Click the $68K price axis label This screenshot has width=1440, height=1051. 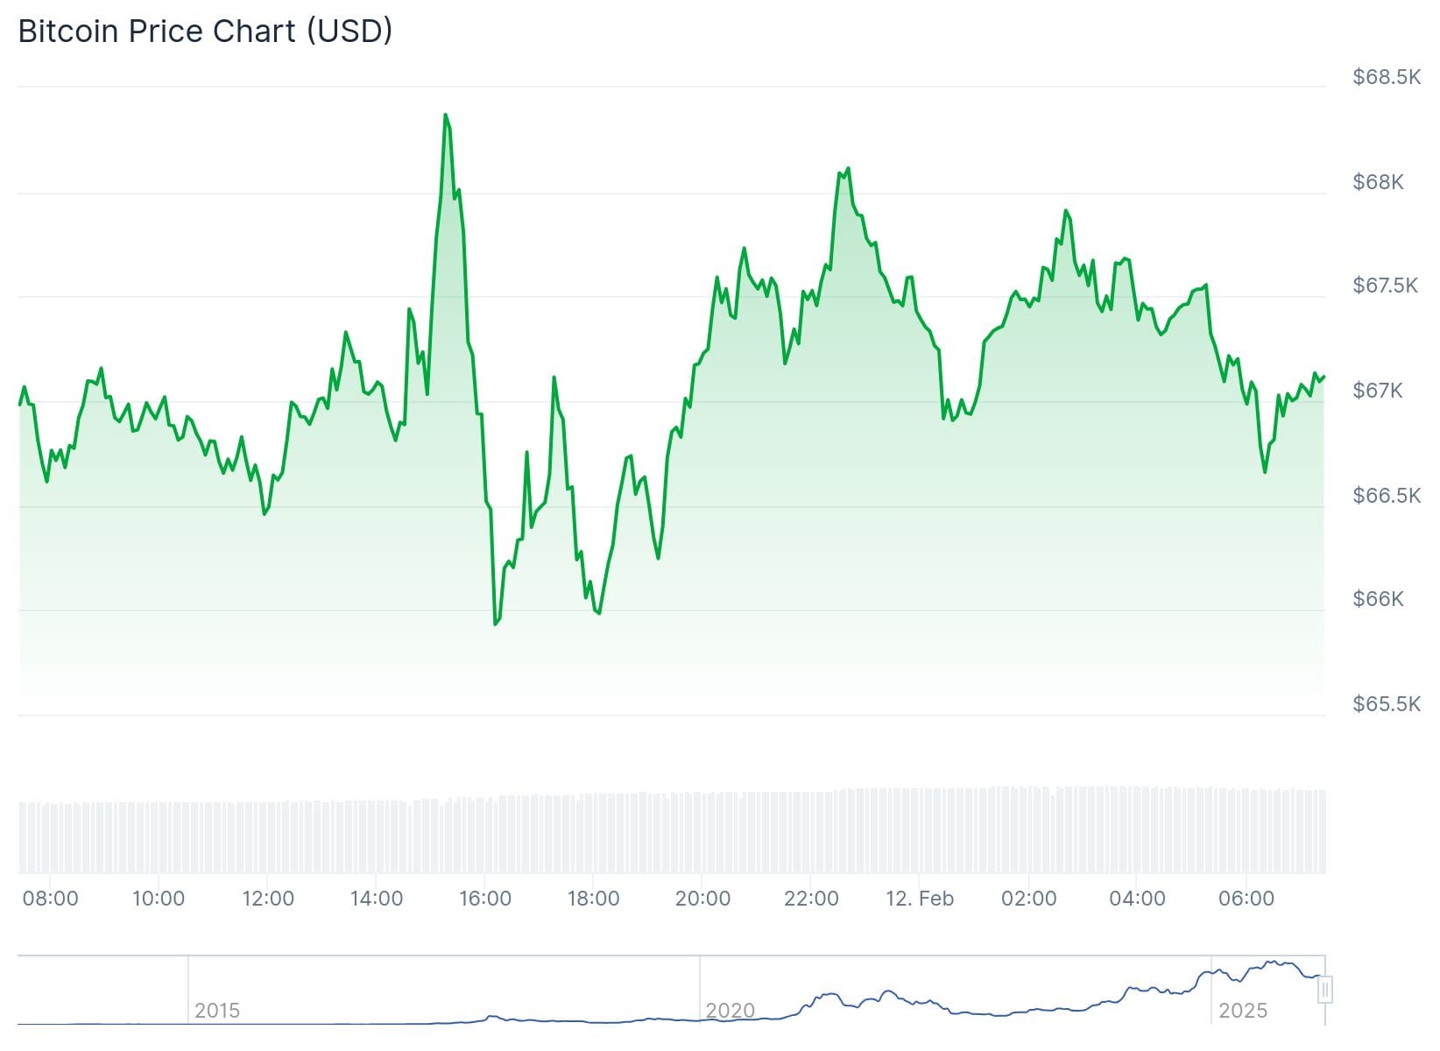click(1378, 182)
